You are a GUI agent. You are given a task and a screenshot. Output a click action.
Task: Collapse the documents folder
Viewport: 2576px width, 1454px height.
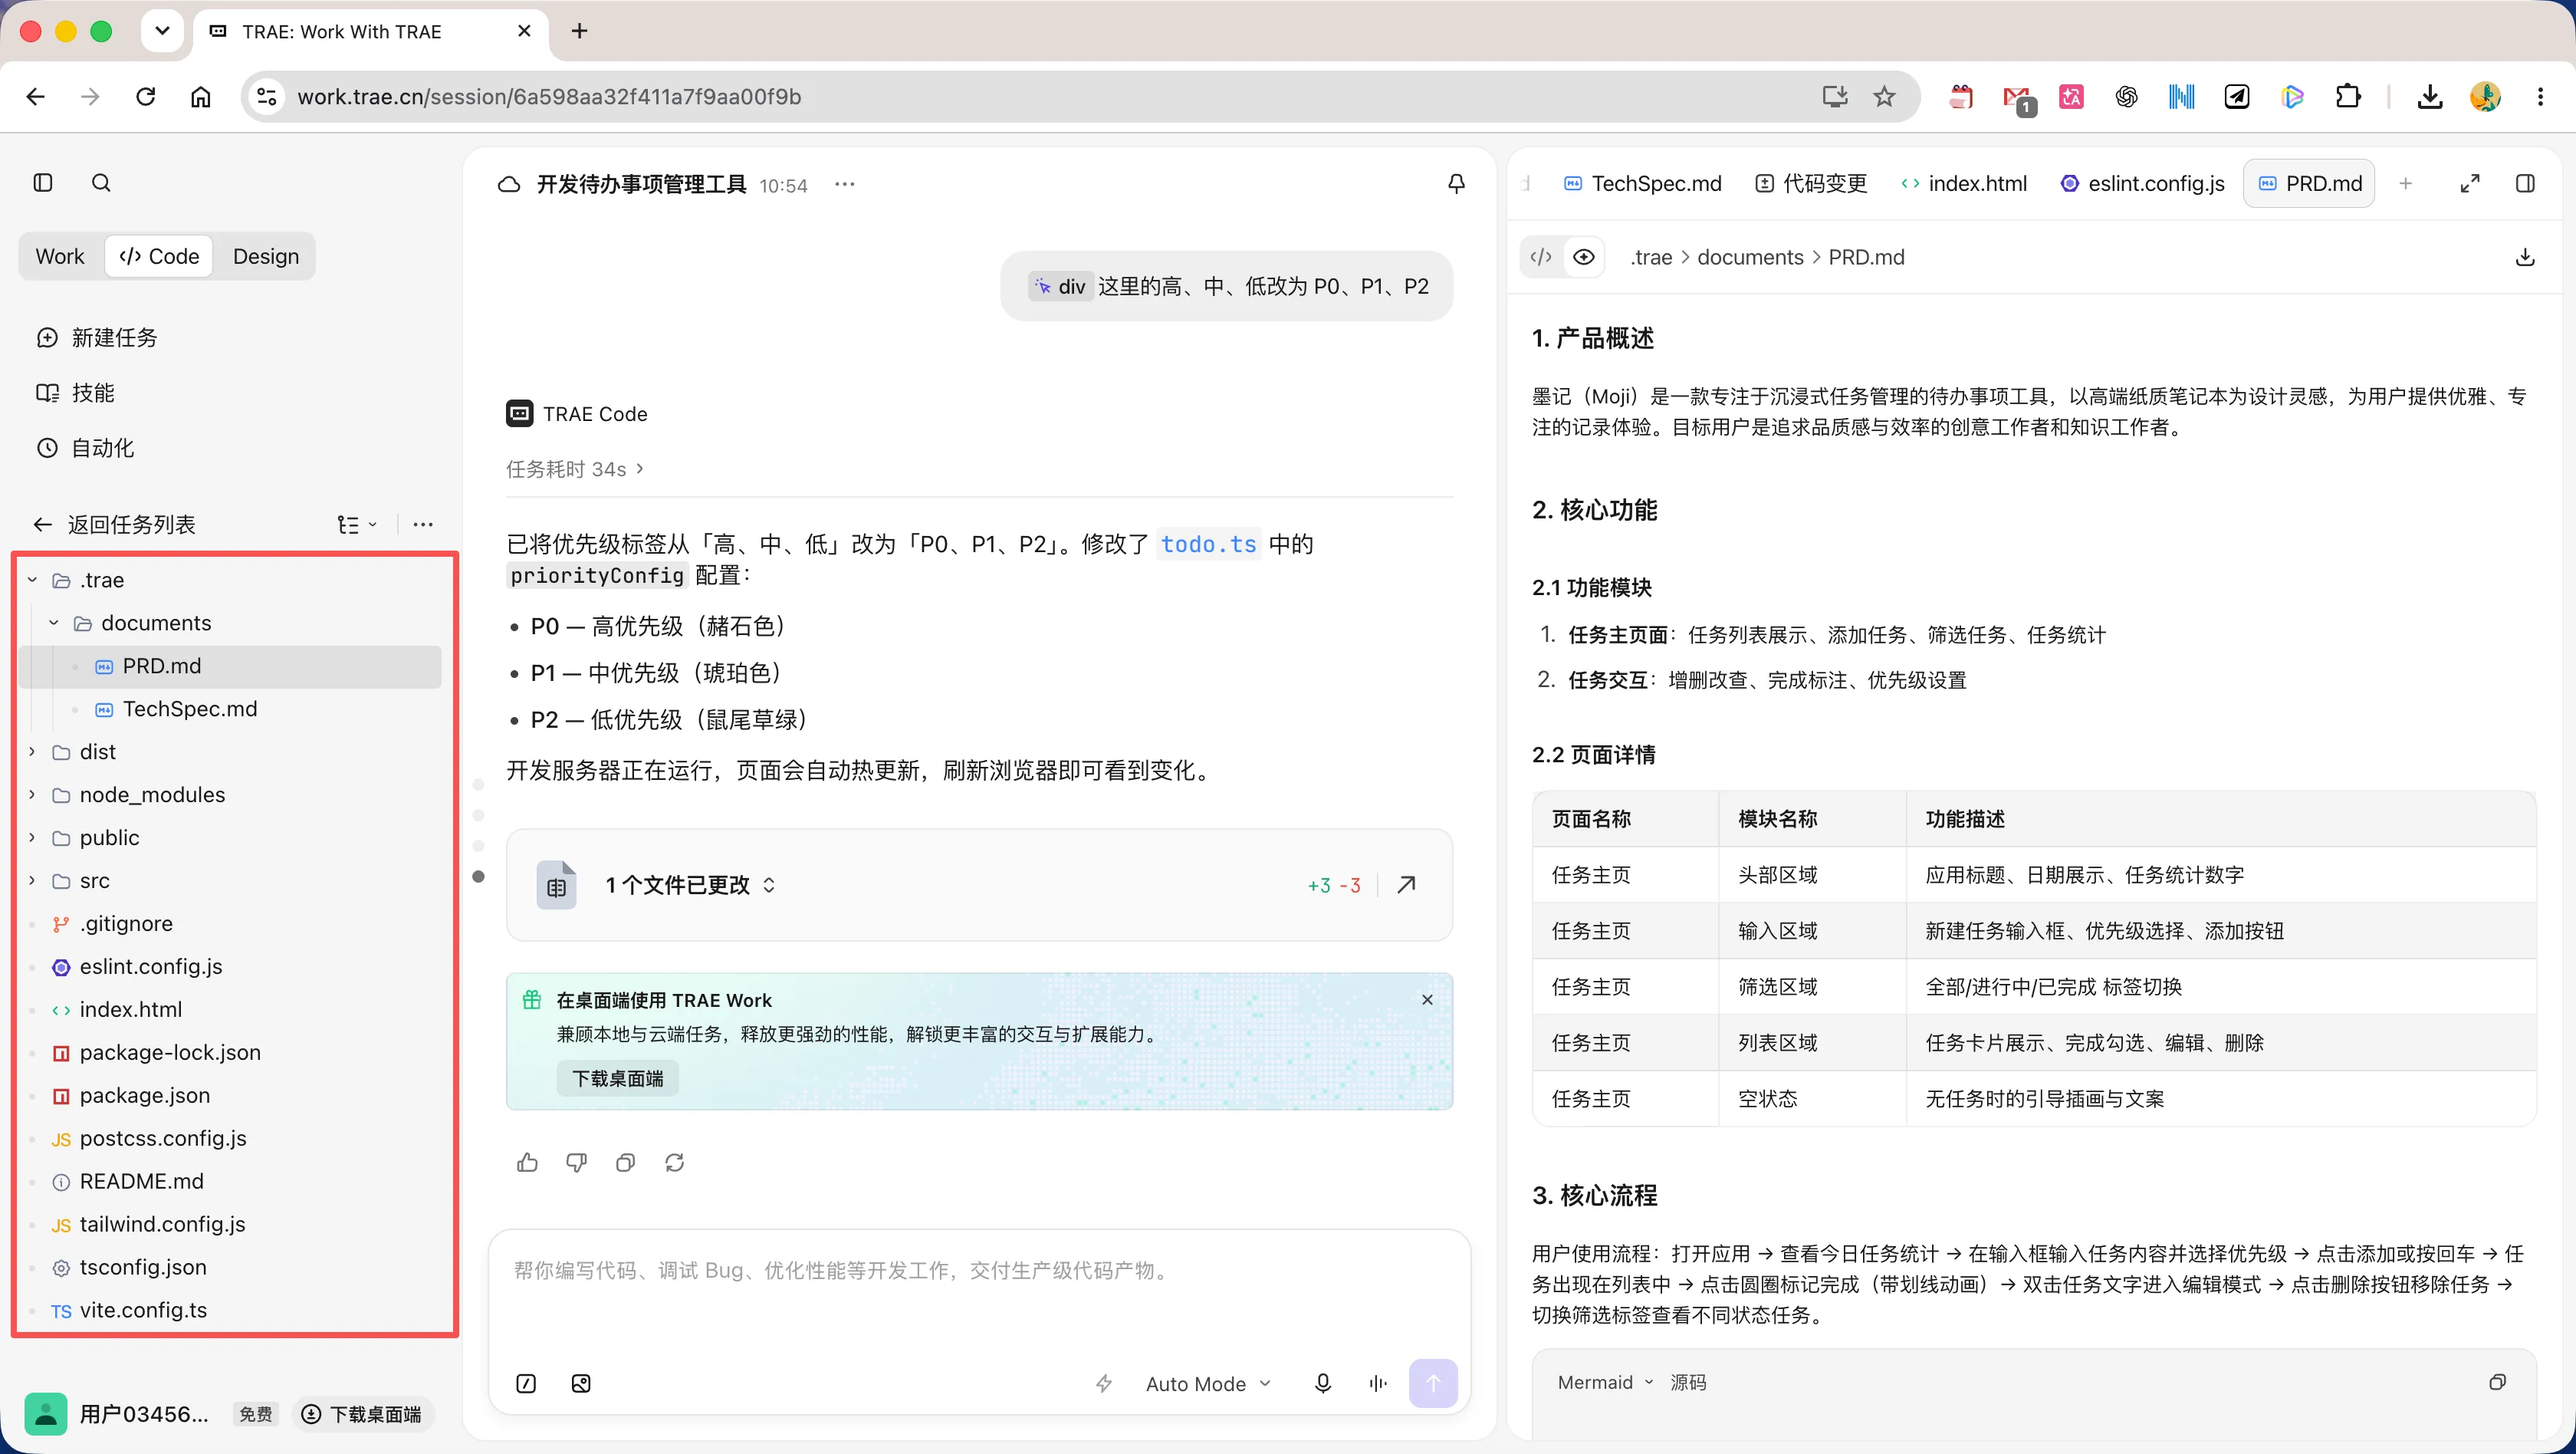(x=54, y=623)
